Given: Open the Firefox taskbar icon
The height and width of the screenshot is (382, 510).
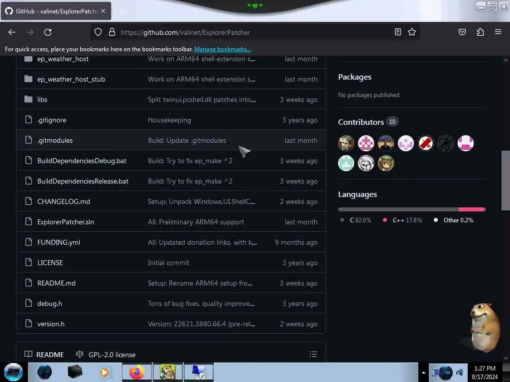Looking at the screenshot, I should 136,372.
